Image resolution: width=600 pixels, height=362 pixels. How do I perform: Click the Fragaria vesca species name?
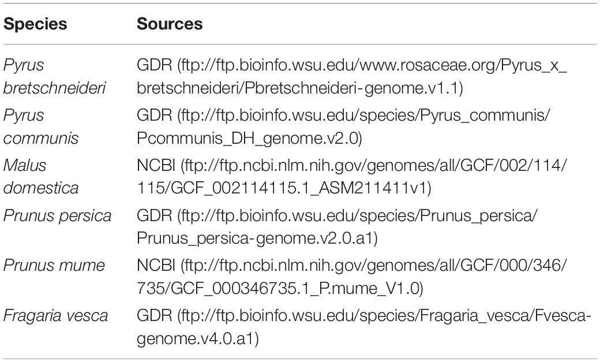pos(56,316)
